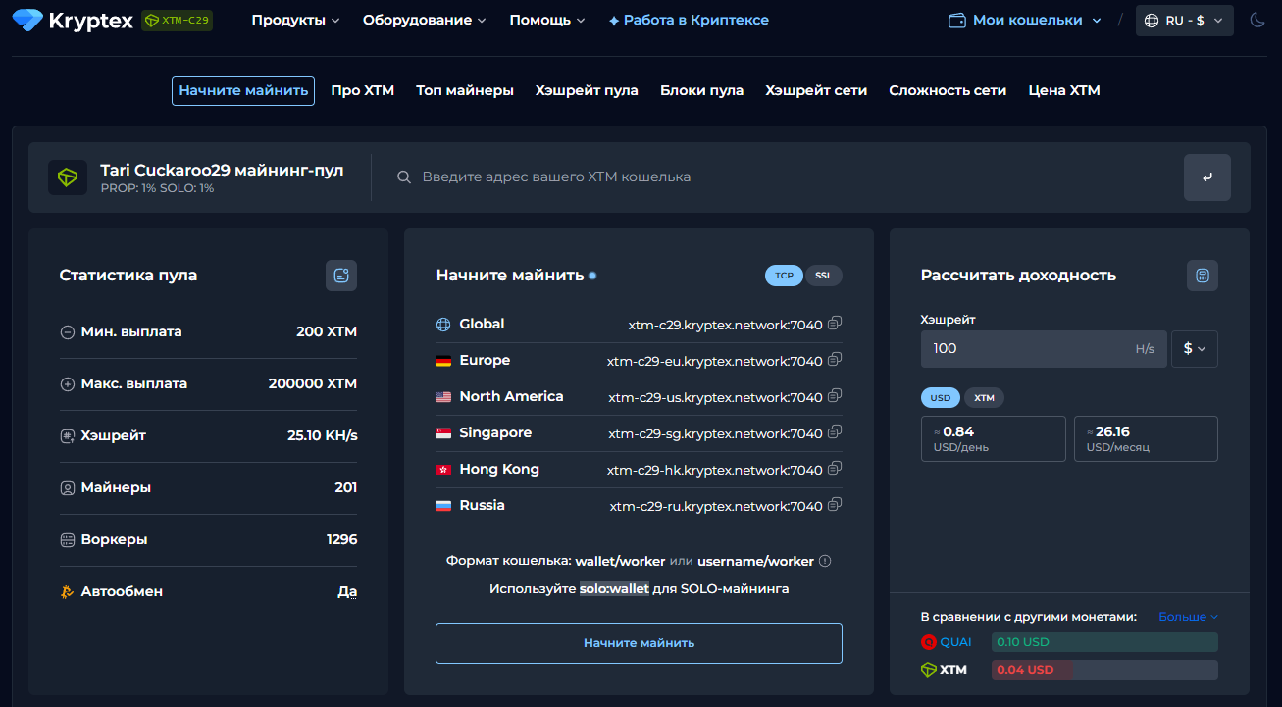
Task: Click the wallet format info icon
Action: click(825, 562)
